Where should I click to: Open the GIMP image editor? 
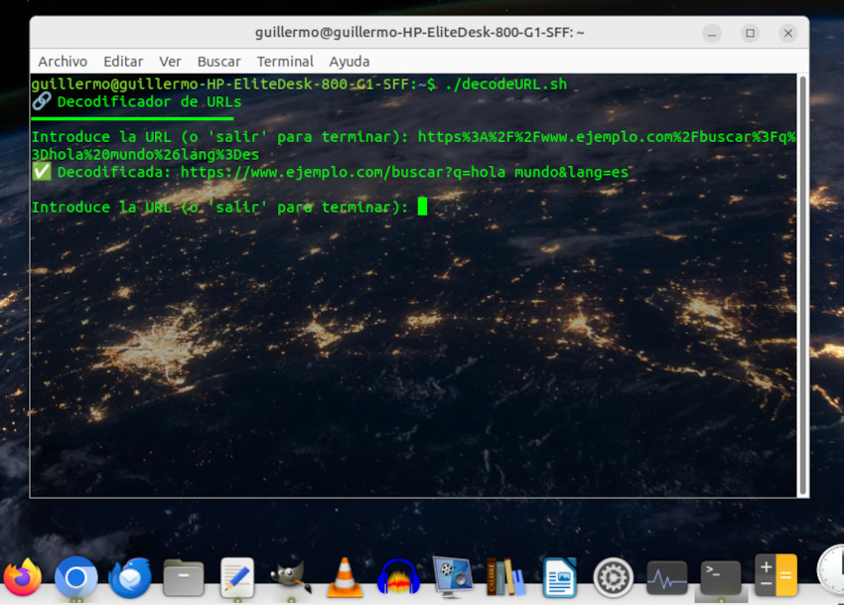coord(291,577)
